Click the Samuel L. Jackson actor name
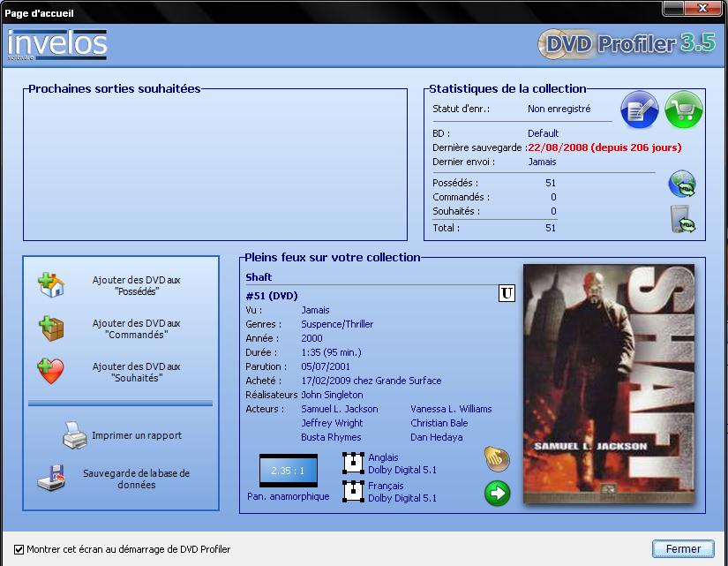 pyautogui.click(x=340, y=409)
